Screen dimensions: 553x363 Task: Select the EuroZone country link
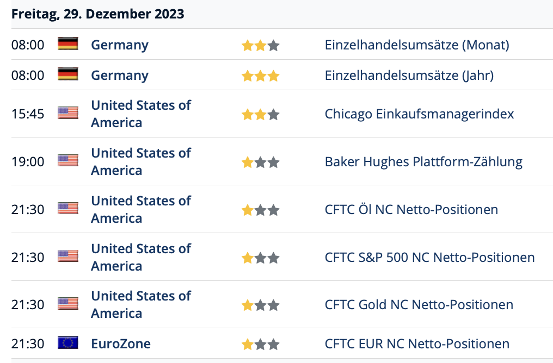121,344
